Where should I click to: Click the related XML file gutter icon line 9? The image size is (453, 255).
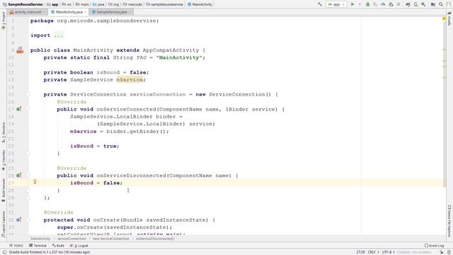pos(20,50)
